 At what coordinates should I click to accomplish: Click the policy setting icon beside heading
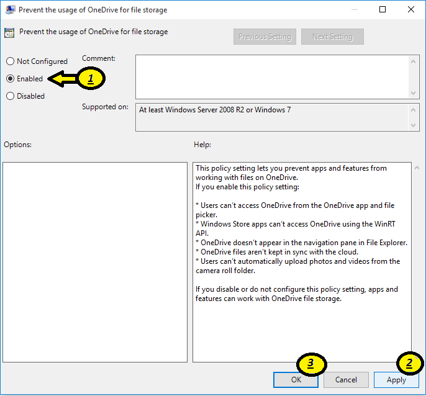click(x=9, y=33)
